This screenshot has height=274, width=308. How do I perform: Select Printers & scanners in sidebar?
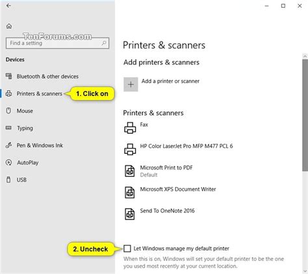(x=40, y=93)
